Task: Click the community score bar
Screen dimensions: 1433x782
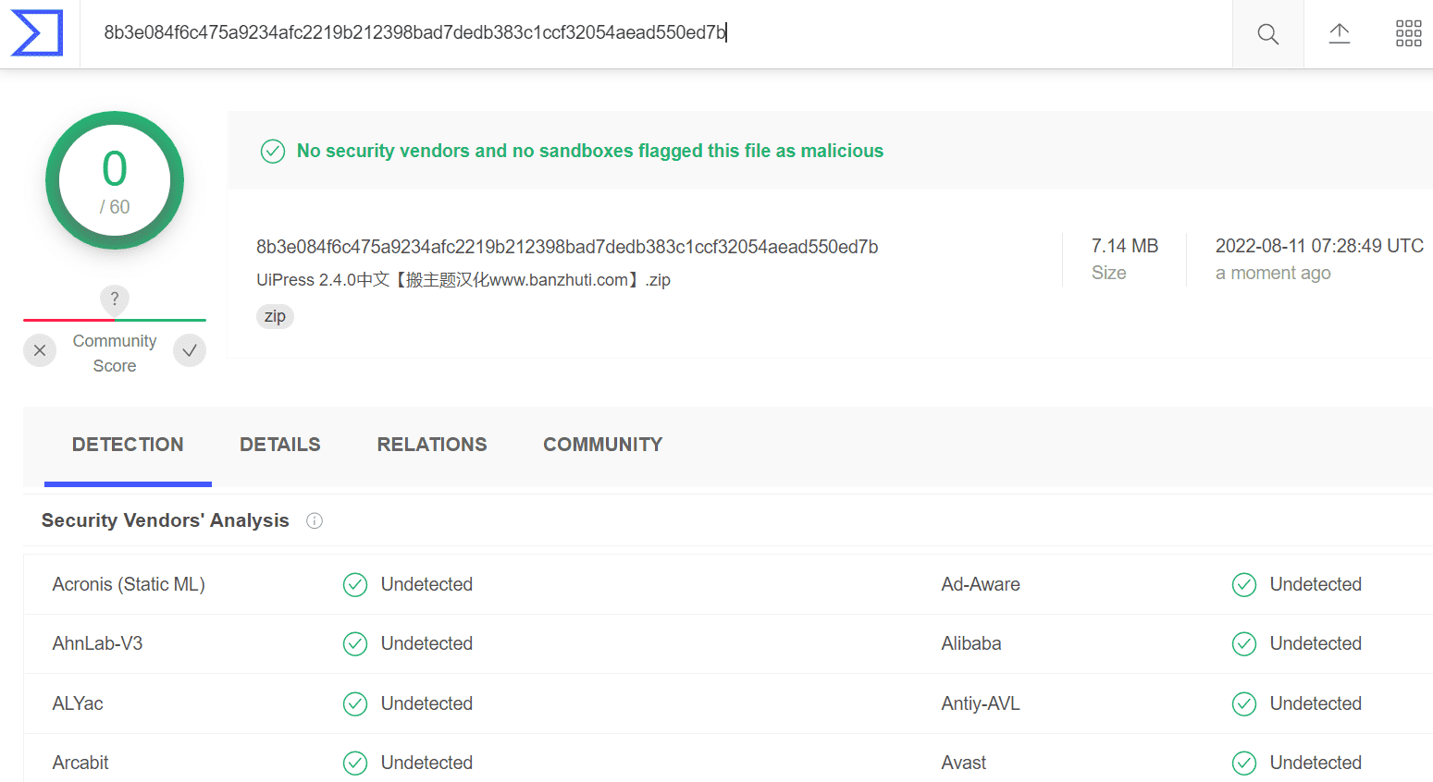Action: pyautogui.click(x=115, y=320)
